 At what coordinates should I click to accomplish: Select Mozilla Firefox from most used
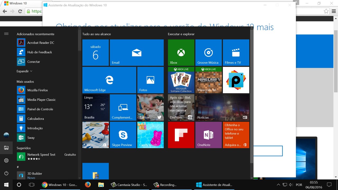tap(37, 90)
